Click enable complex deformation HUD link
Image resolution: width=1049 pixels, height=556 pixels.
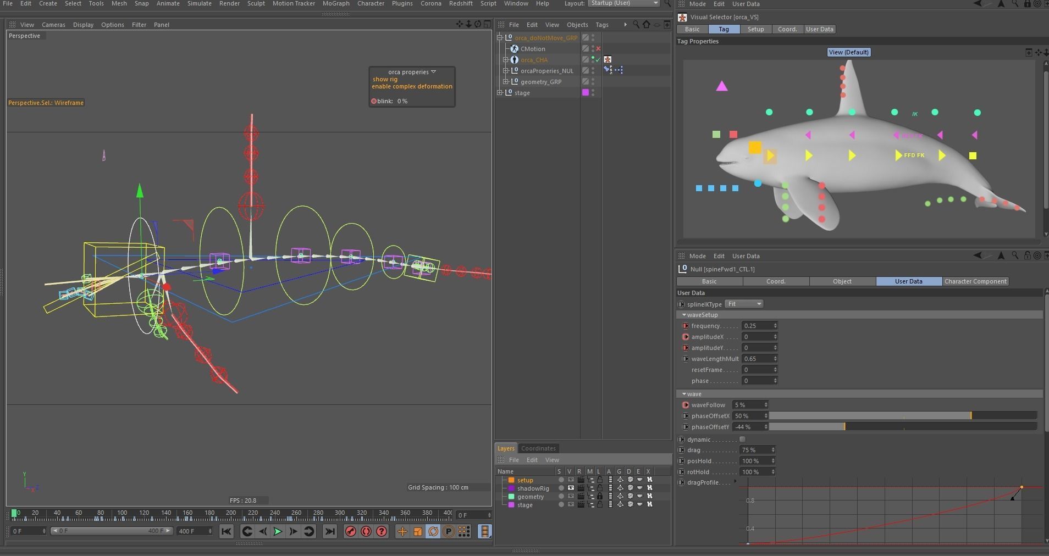(x=412, y=86)
